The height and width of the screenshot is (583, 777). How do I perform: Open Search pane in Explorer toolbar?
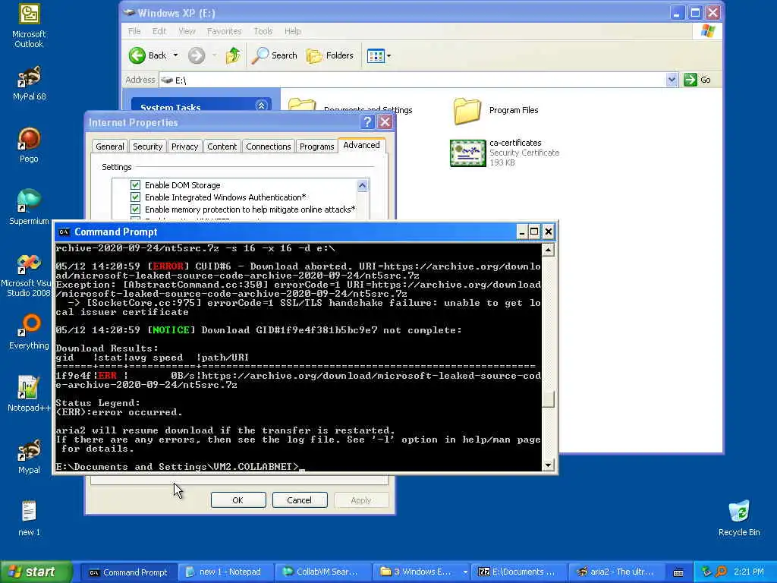click(274, 55)
